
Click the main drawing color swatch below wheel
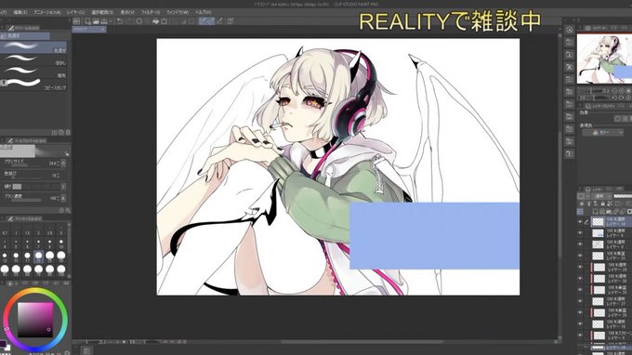coord(3,345)
